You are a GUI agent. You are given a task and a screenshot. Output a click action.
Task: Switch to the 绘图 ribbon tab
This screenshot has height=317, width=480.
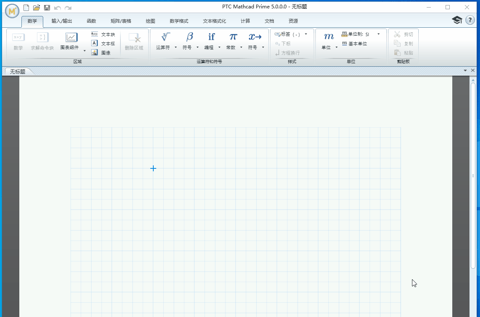click(x=150, y=21)
